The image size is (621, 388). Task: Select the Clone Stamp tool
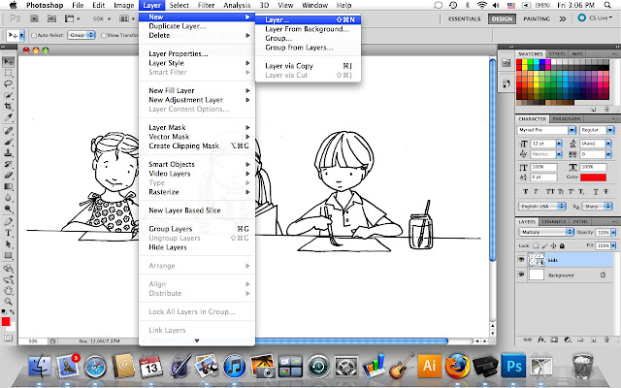(8, 152)
